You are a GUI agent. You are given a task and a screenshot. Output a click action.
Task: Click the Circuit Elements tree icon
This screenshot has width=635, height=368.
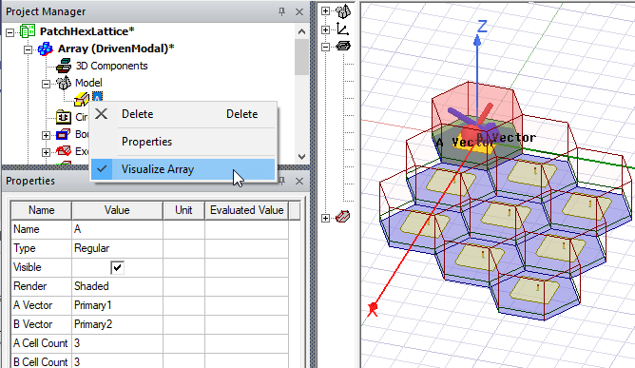(64, 117)
